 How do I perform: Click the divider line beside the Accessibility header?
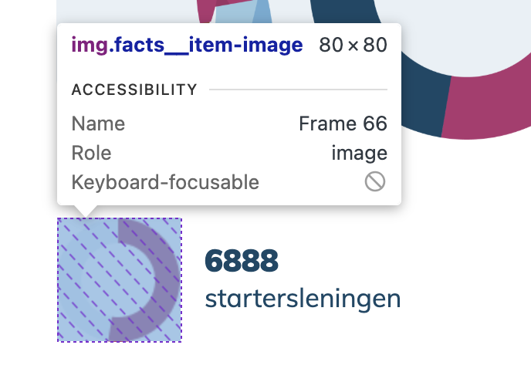pos(298,90)
